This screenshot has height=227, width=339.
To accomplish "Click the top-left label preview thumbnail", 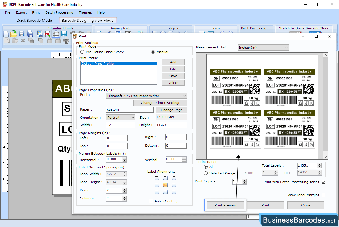I will click(235, 88).
